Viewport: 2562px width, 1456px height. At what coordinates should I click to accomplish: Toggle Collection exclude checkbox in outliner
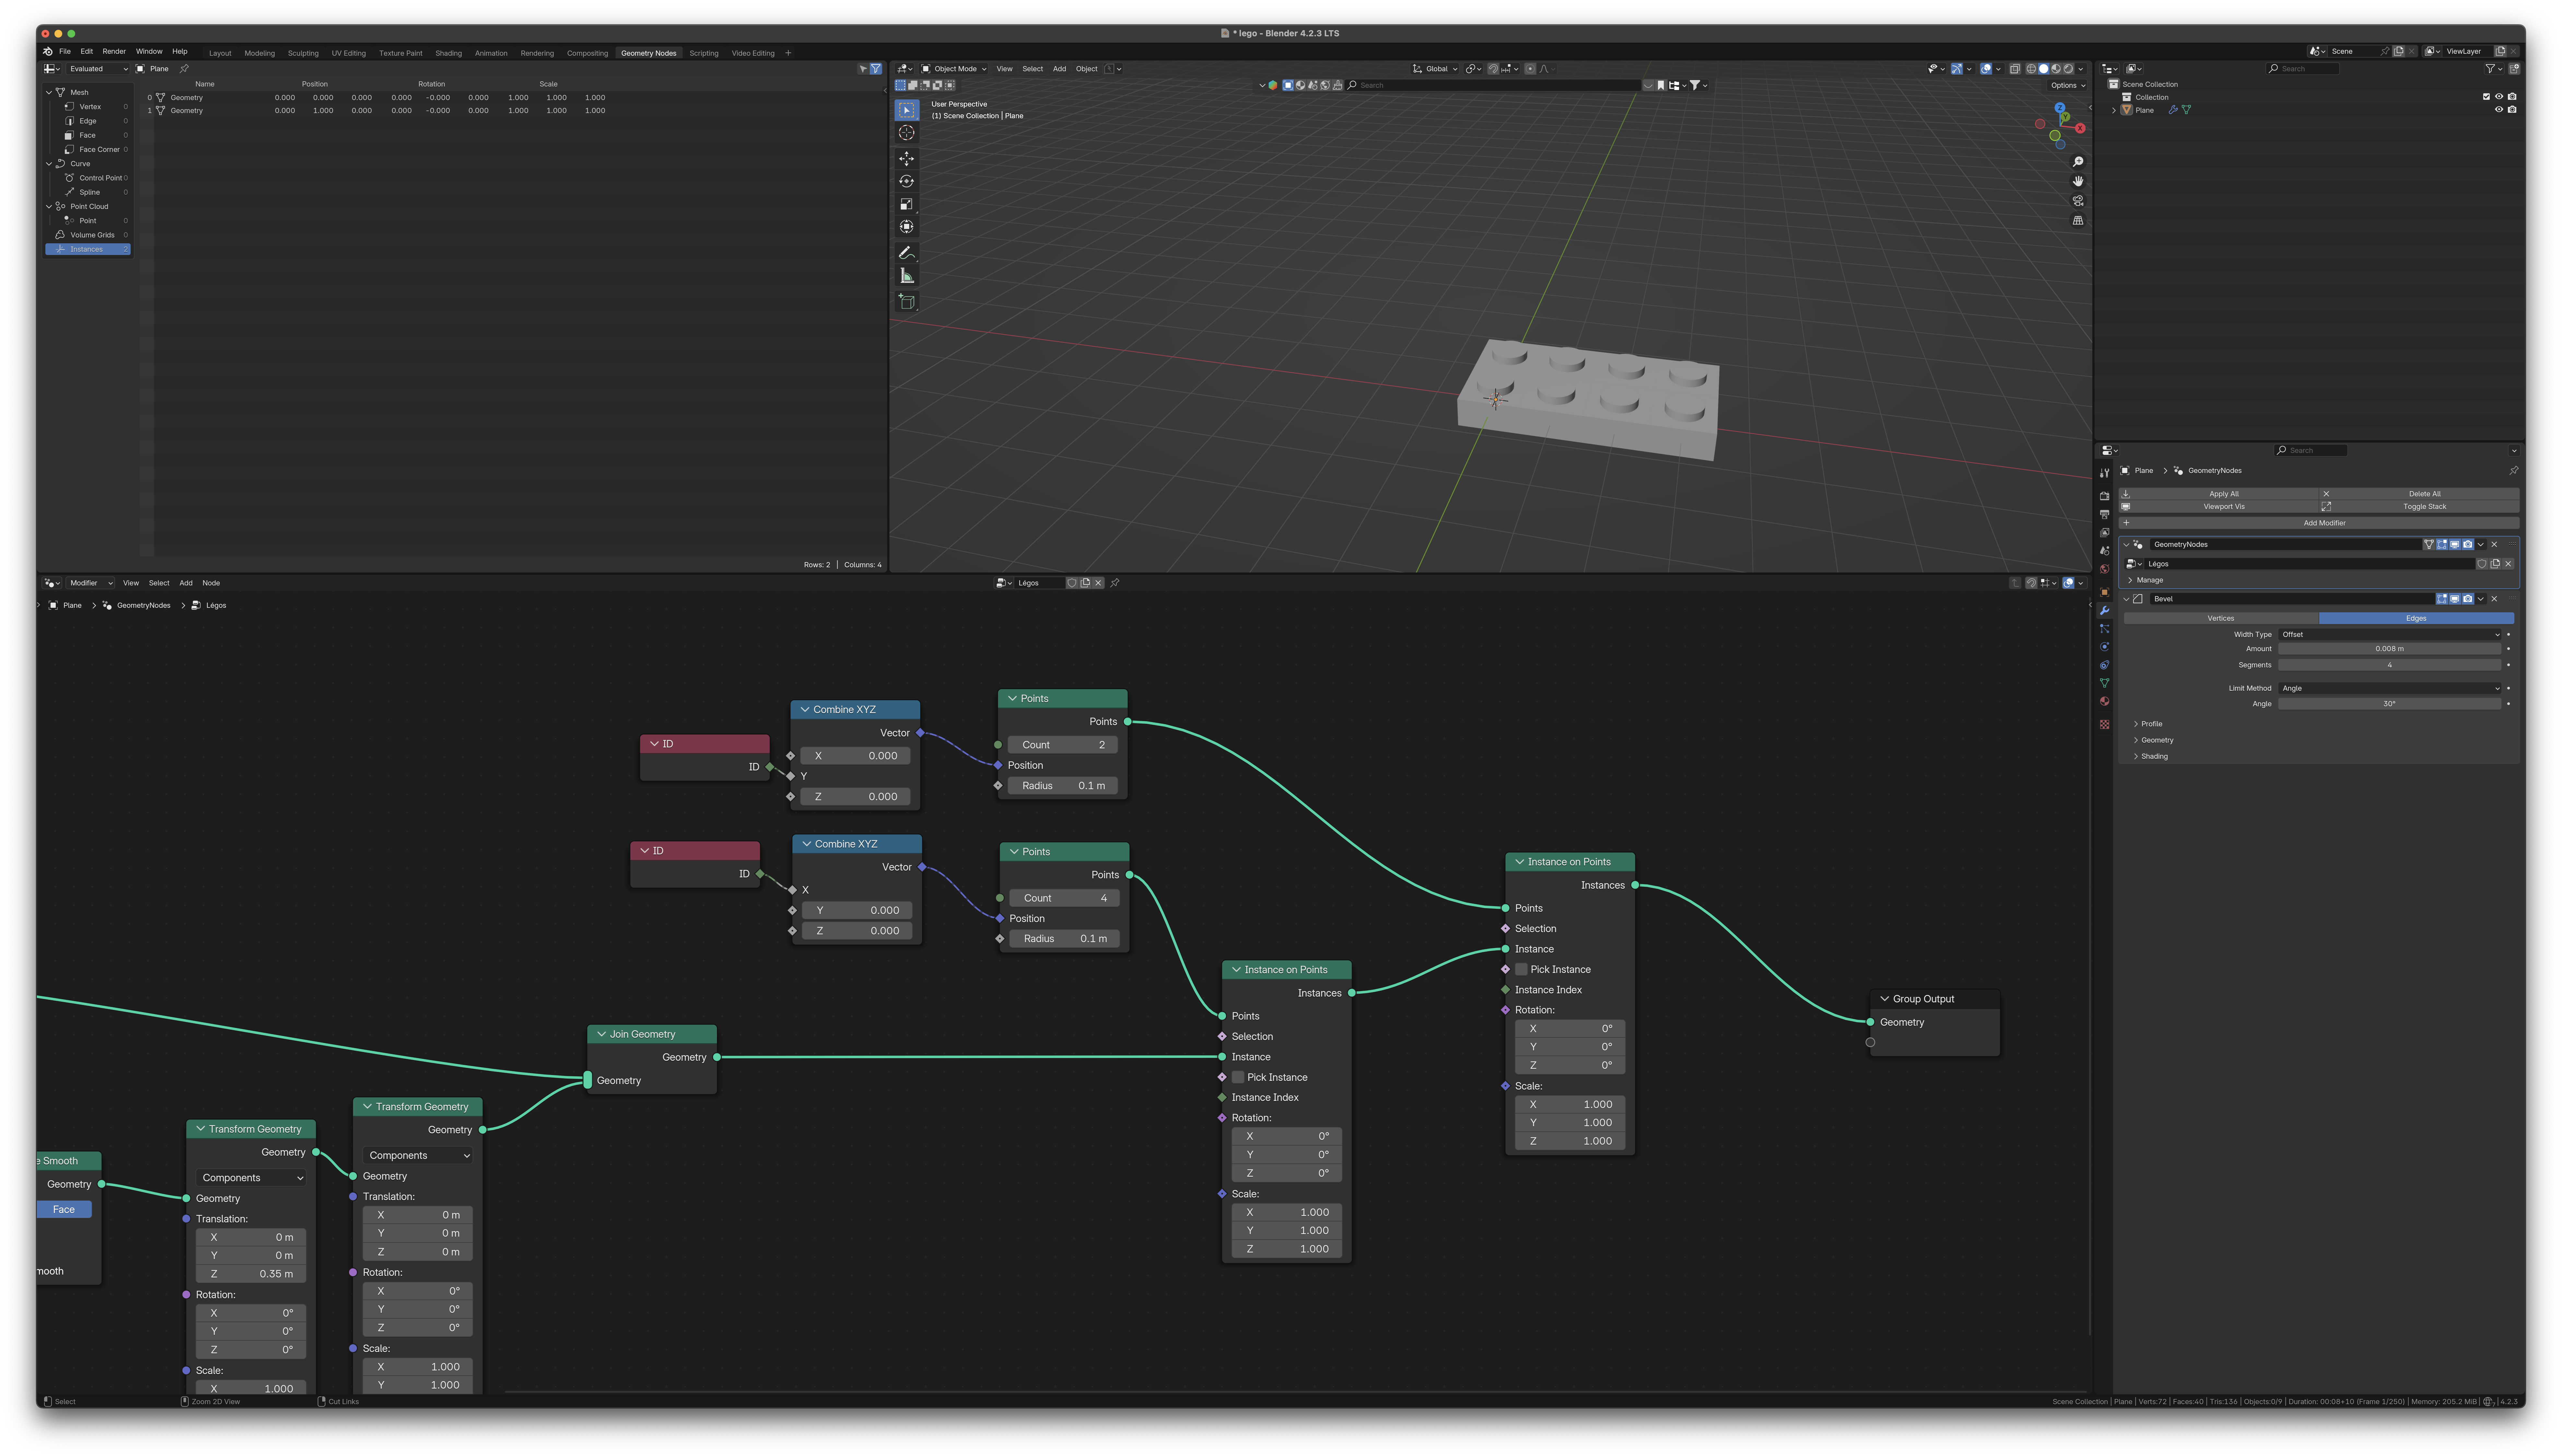tap(2486, 97)
